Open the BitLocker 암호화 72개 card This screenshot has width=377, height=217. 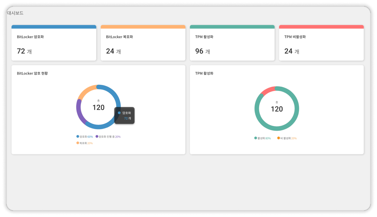click(x=54, y=43)
